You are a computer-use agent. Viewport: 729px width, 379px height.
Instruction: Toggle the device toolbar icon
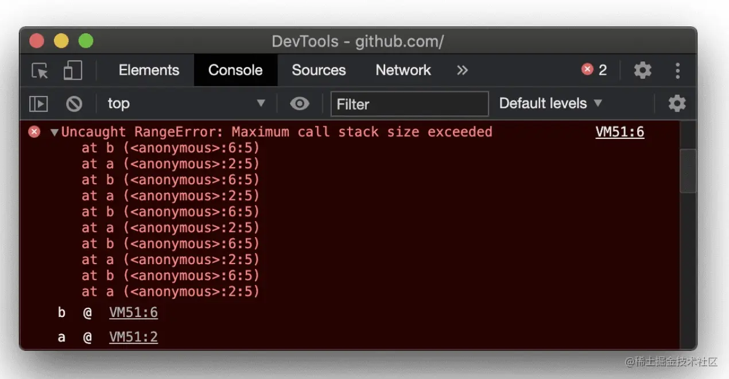73,71
